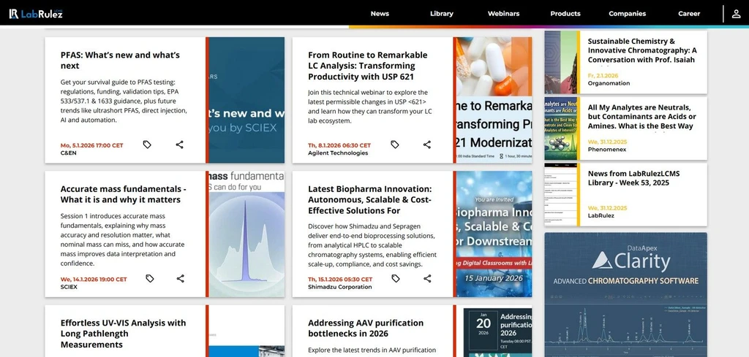Go to Webinars section
Viewport: 749px width, 357px height.
click(503, 14)
